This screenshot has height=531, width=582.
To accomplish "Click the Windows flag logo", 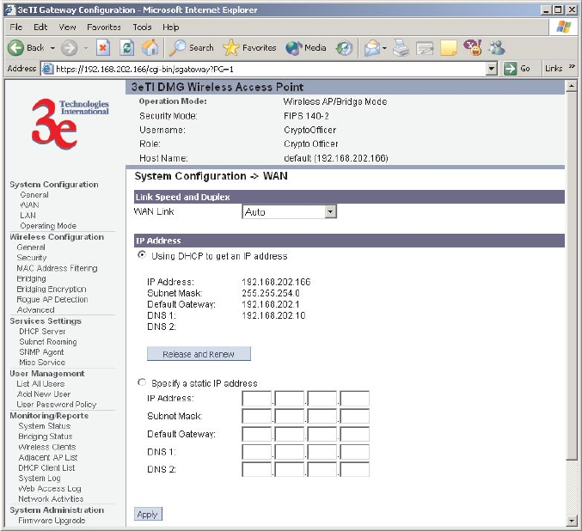I will click(x=563, y=27).
